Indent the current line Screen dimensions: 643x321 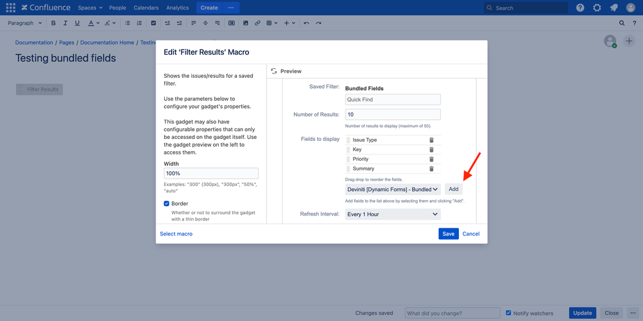(x=179, y=23)
